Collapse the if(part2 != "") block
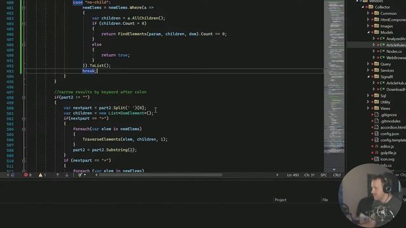Viewport: 406px width, 228px height. point(23,98)
